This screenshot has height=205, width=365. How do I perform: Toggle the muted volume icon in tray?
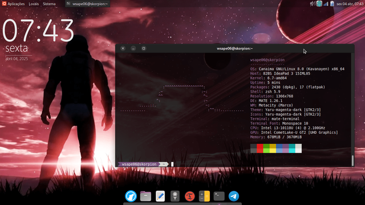tap(313, 4)
